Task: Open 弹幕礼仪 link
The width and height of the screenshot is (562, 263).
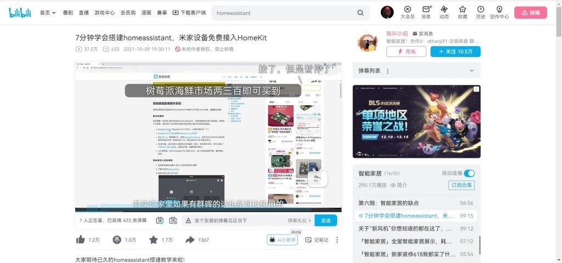Action: (x=300, y=220)
